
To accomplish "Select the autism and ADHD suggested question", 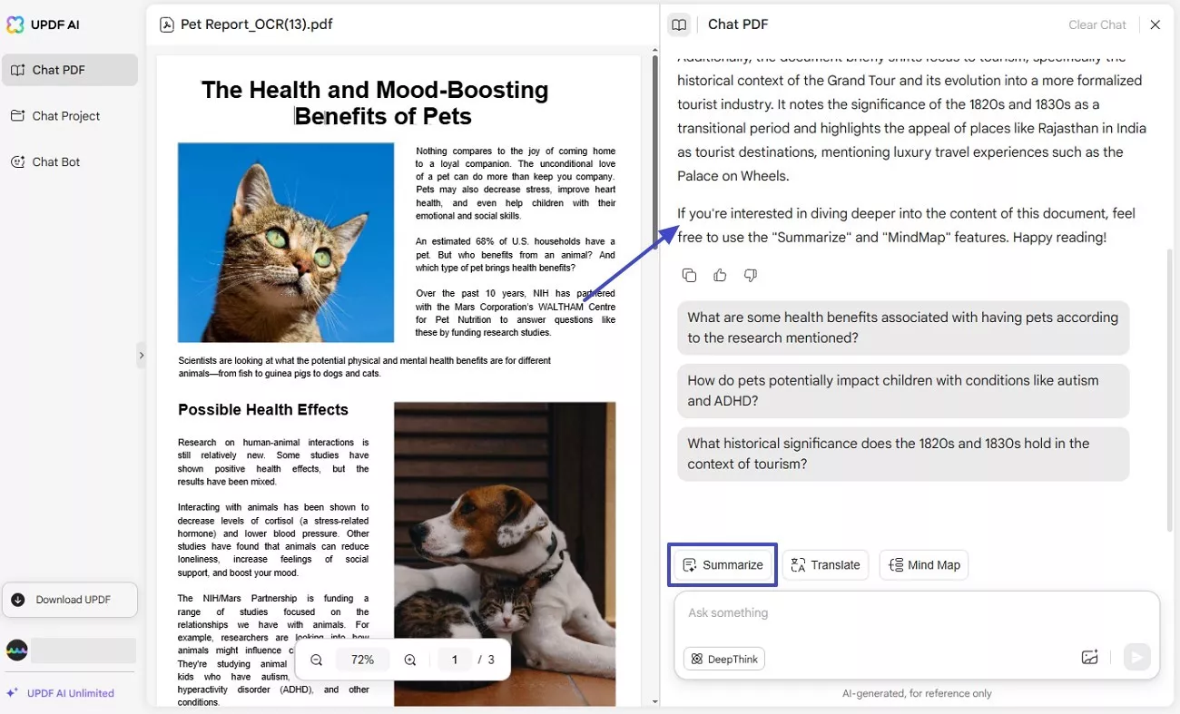I will (903, 390).
